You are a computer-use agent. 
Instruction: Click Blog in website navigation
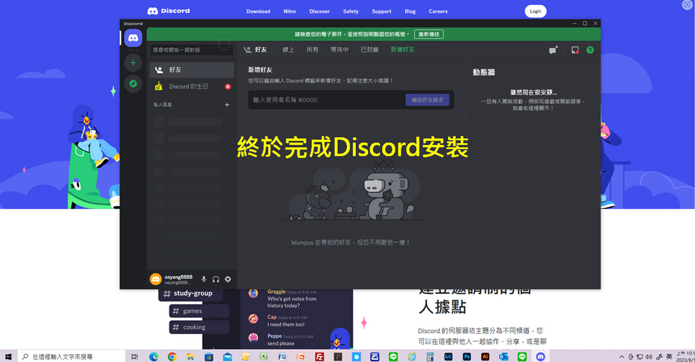(x=410, y=11)
